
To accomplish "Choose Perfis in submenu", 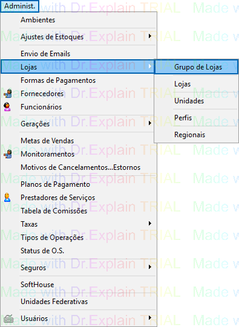I will point(196,118).
